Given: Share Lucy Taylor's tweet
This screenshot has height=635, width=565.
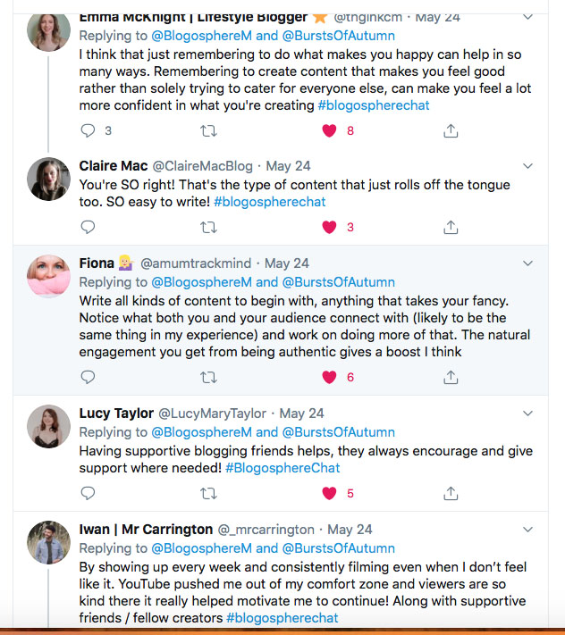Looking at the screenshot, I should (x=451, y=493).
